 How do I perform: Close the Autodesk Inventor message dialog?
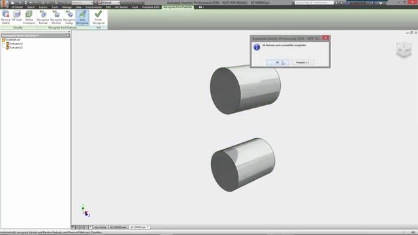tap(325, 38)
